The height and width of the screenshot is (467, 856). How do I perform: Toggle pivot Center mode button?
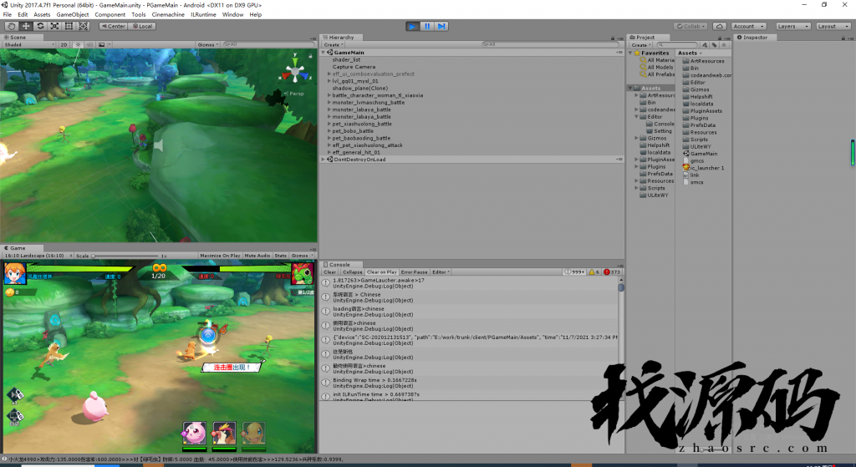click(x=114, y=26)
